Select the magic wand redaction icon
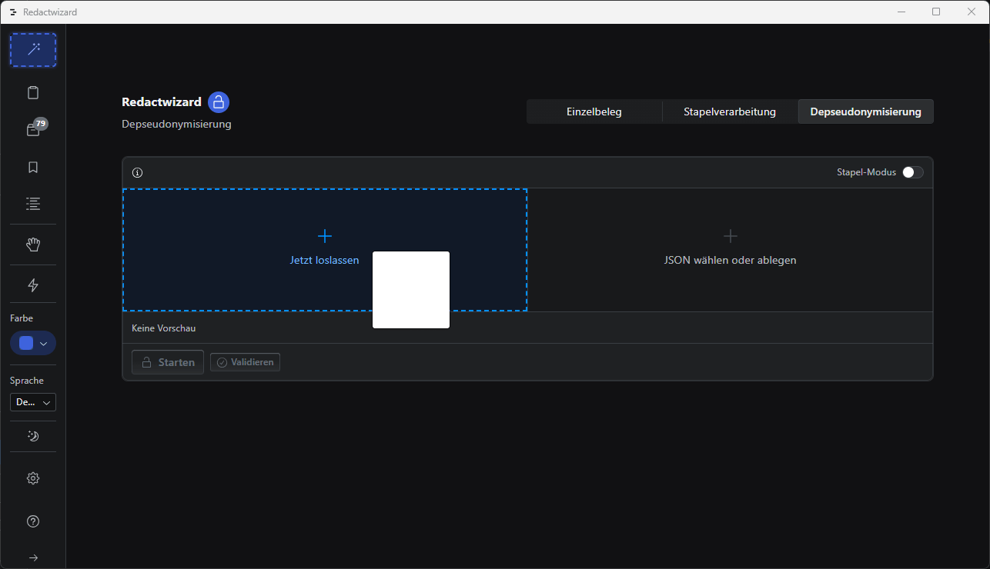 pyautogui.click(x=33, y=50)
